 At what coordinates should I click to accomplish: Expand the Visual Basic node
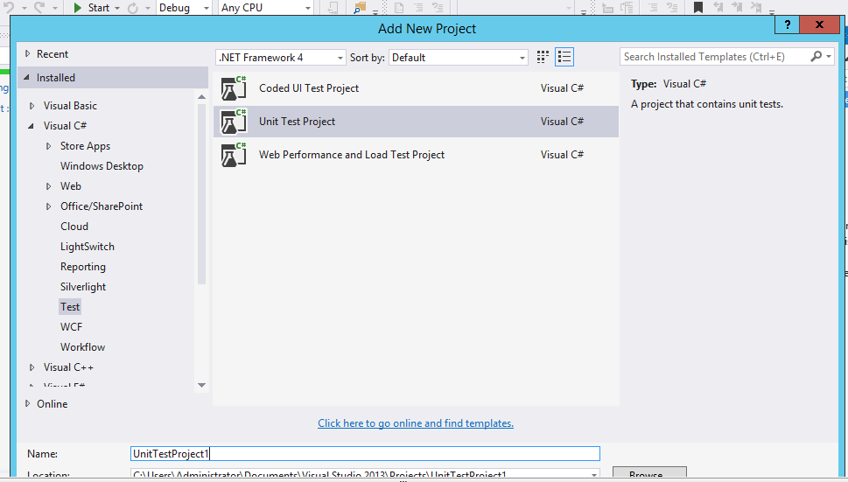pos(32,105)
